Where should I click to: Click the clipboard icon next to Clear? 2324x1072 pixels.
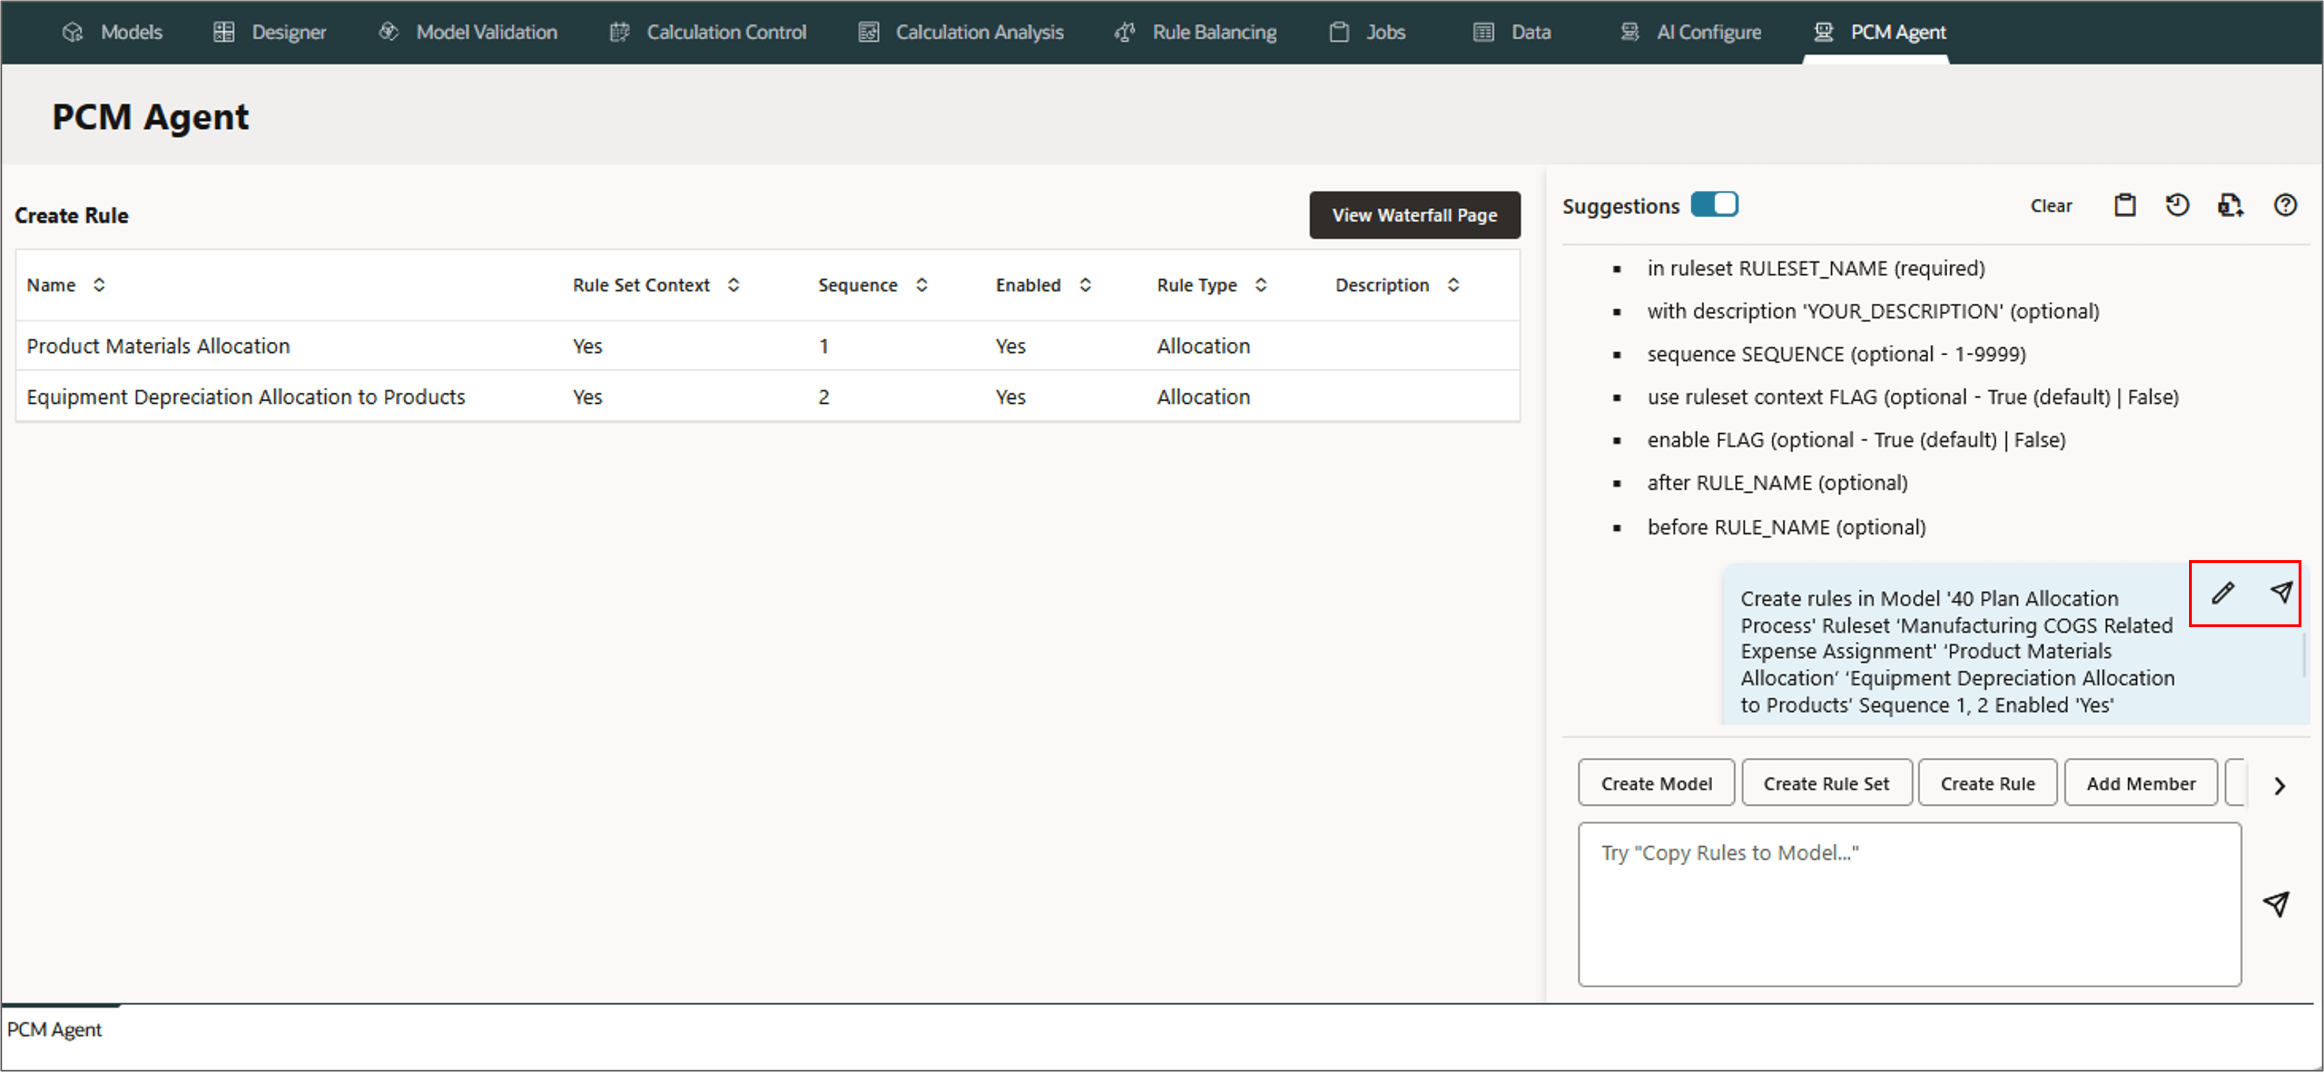[2125, 206]
